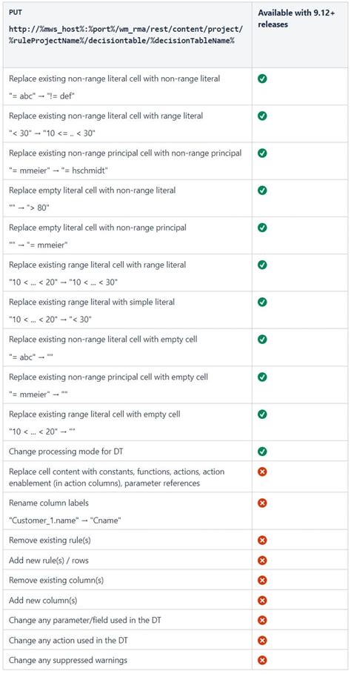The width and height of the screenshot is (351, 674).
Task: Click red cross beside Rename column labels
Action: tap(262, 503)
